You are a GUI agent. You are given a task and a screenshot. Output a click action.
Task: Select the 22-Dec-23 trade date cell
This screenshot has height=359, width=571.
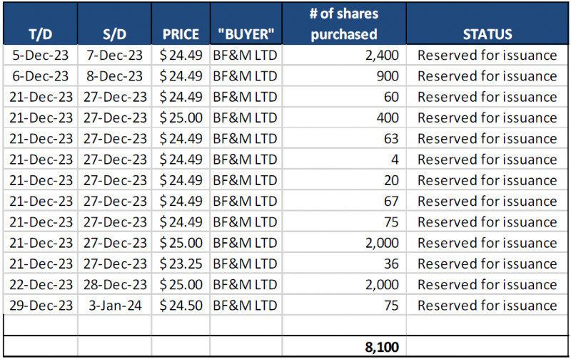point(39,285)
